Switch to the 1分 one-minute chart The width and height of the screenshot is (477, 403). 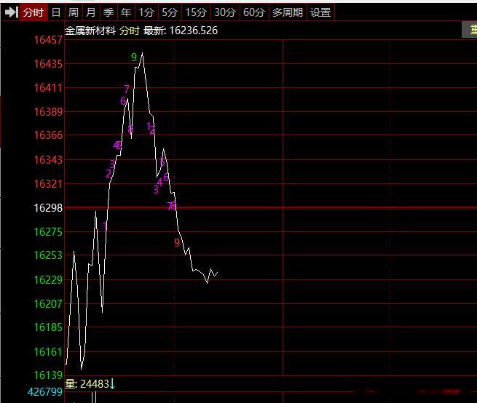(146, 12)
